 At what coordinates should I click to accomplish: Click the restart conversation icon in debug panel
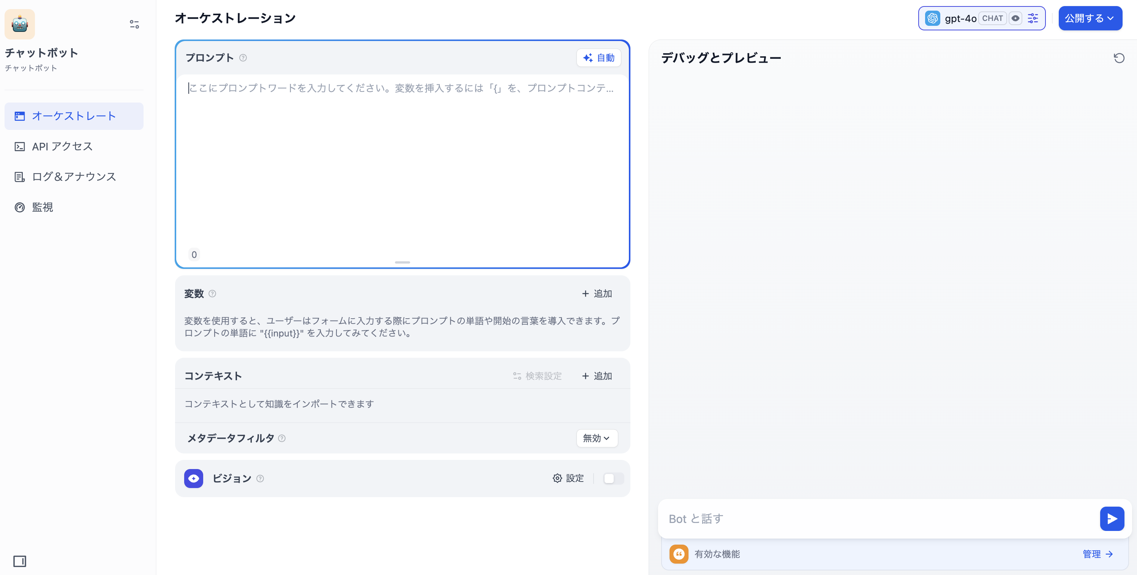1119,58
